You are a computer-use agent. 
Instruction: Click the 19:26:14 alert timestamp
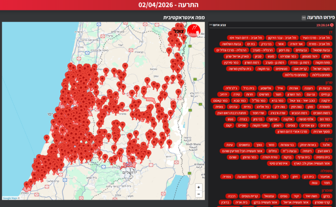323,25
